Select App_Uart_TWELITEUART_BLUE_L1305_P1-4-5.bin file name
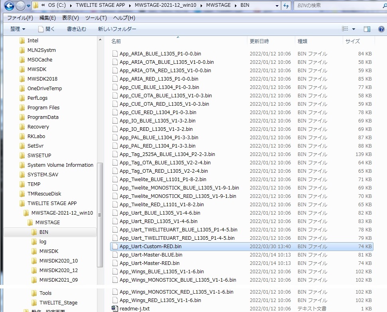Image resolution: width=387 pixels, height=312 pixels. point(178,229)
